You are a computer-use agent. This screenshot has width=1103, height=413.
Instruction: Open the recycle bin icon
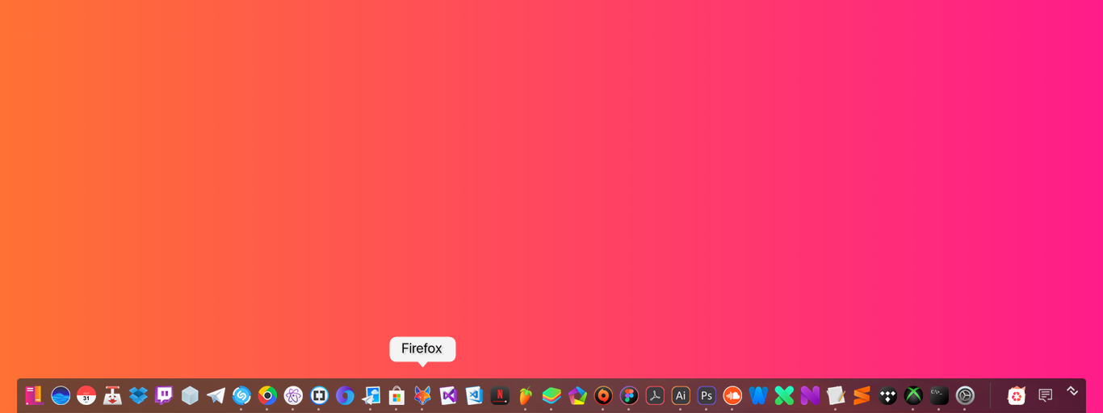1017,395
